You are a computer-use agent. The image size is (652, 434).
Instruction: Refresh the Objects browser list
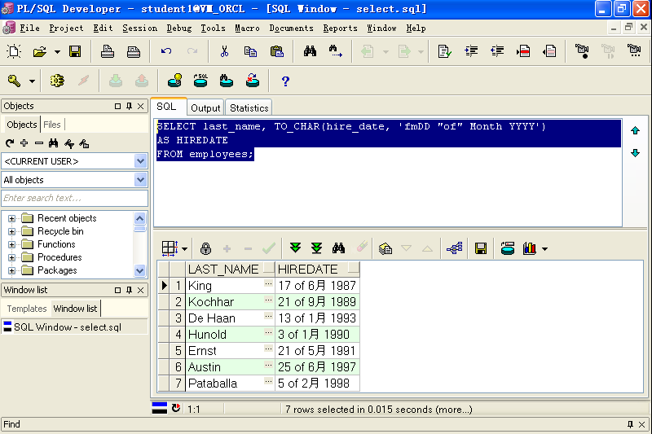(x=10, y=143)
